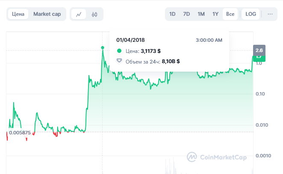This screenshot has height=174, width=283.
Task: Select the 7D time range
Action: point(186,14)
